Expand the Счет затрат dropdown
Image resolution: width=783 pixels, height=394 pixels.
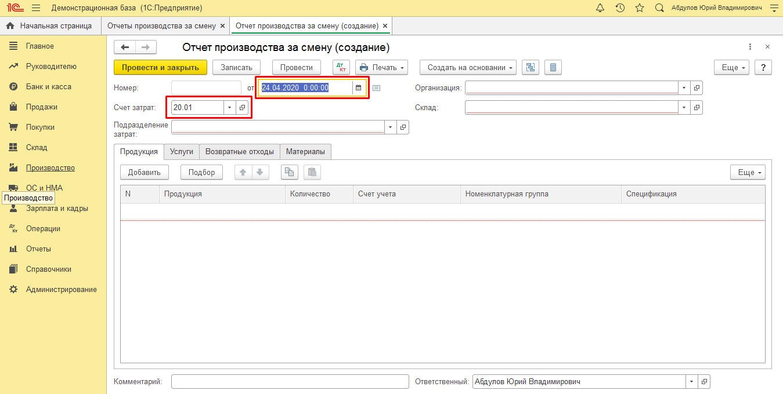(x=229, y=108)
